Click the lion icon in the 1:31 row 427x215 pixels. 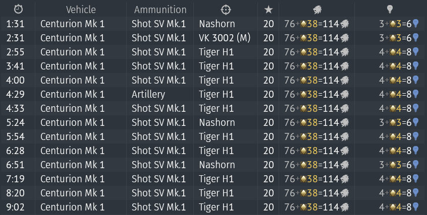point(345,24)
